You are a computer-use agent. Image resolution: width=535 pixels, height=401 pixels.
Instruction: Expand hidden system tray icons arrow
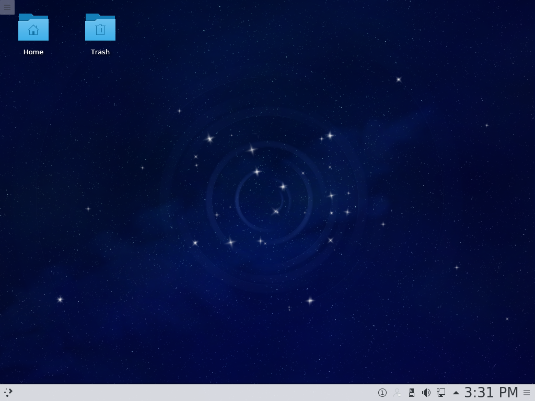[456, 393]
